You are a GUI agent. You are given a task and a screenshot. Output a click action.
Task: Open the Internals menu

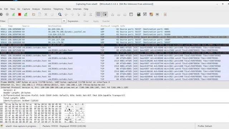pyautogui.click(x=77, y=9)
